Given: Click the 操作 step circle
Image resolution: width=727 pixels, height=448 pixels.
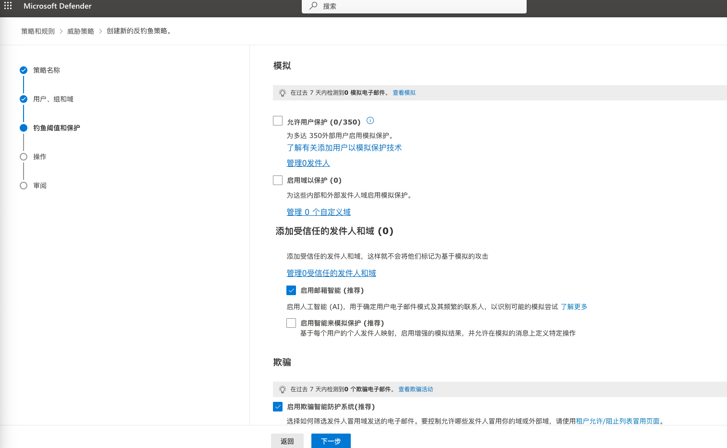Looking at the screenshot, I should click(x=24, y=157).
